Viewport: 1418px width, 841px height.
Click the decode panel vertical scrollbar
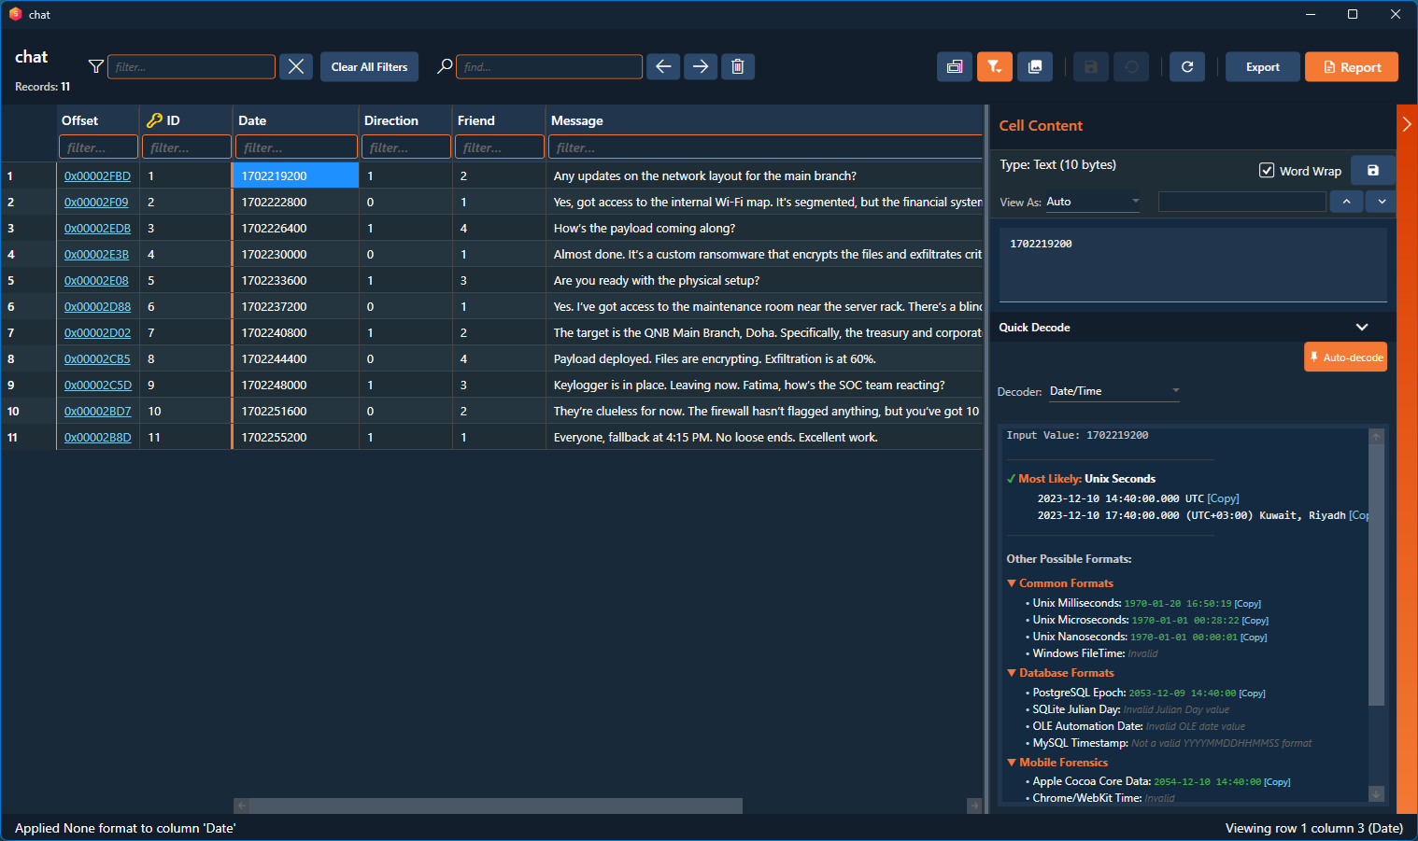[1376, 574]
